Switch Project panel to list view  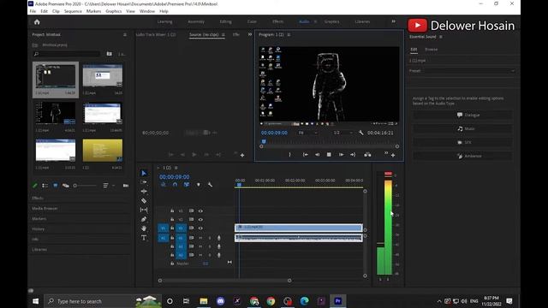(x=45, y=186)
